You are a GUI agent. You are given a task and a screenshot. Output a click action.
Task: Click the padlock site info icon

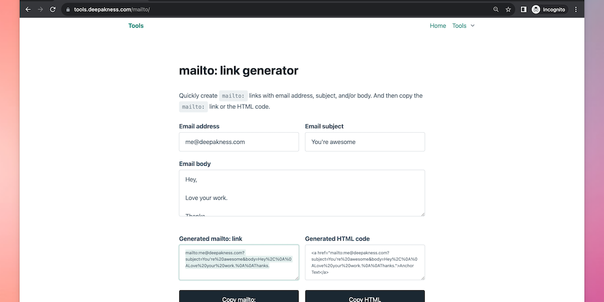tap(68, 9)
